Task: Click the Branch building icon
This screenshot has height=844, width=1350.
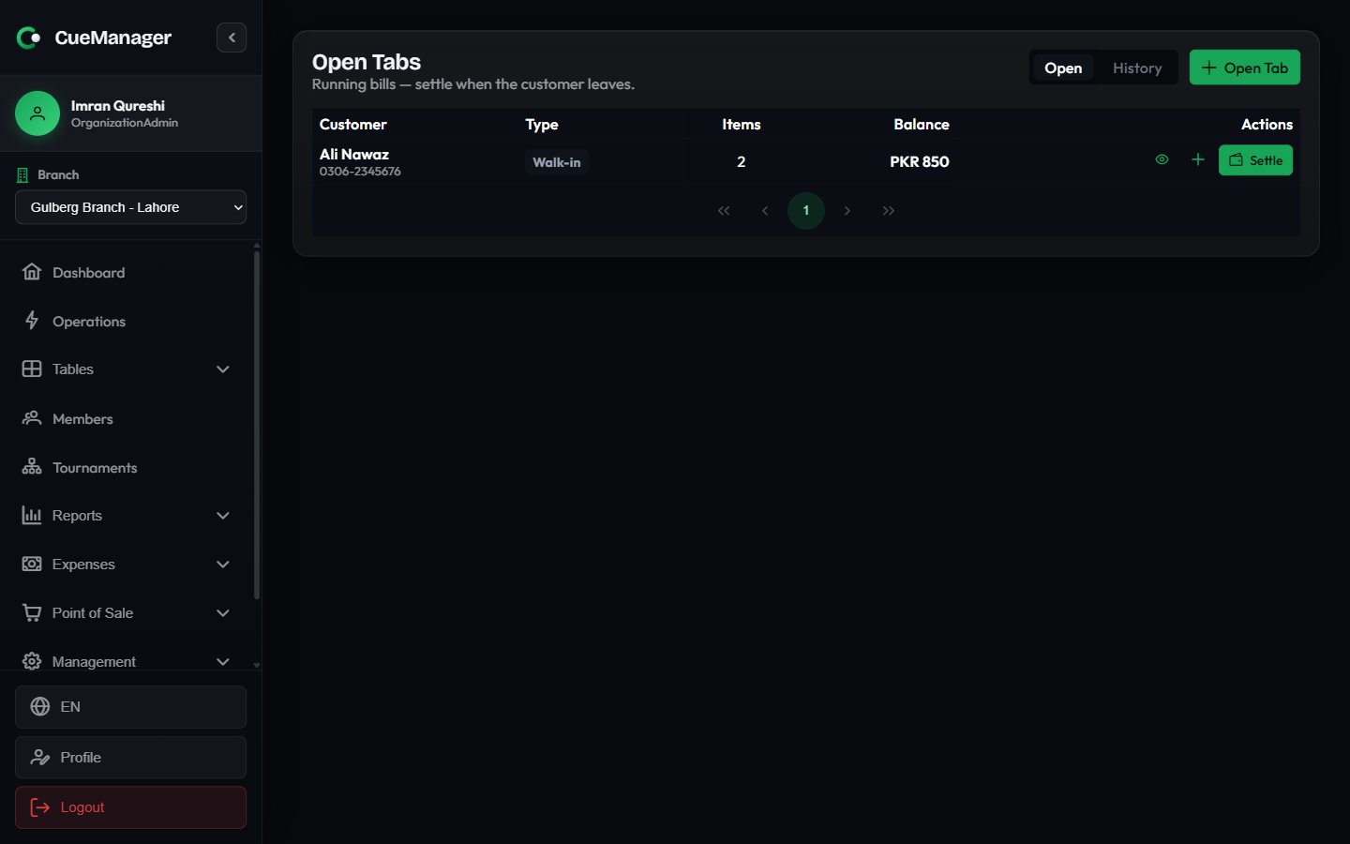Action: click(22, 175)
